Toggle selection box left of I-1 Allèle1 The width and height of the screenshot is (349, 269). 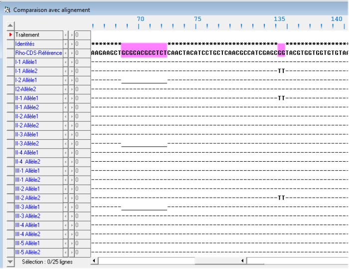click(x=11, y=62)
